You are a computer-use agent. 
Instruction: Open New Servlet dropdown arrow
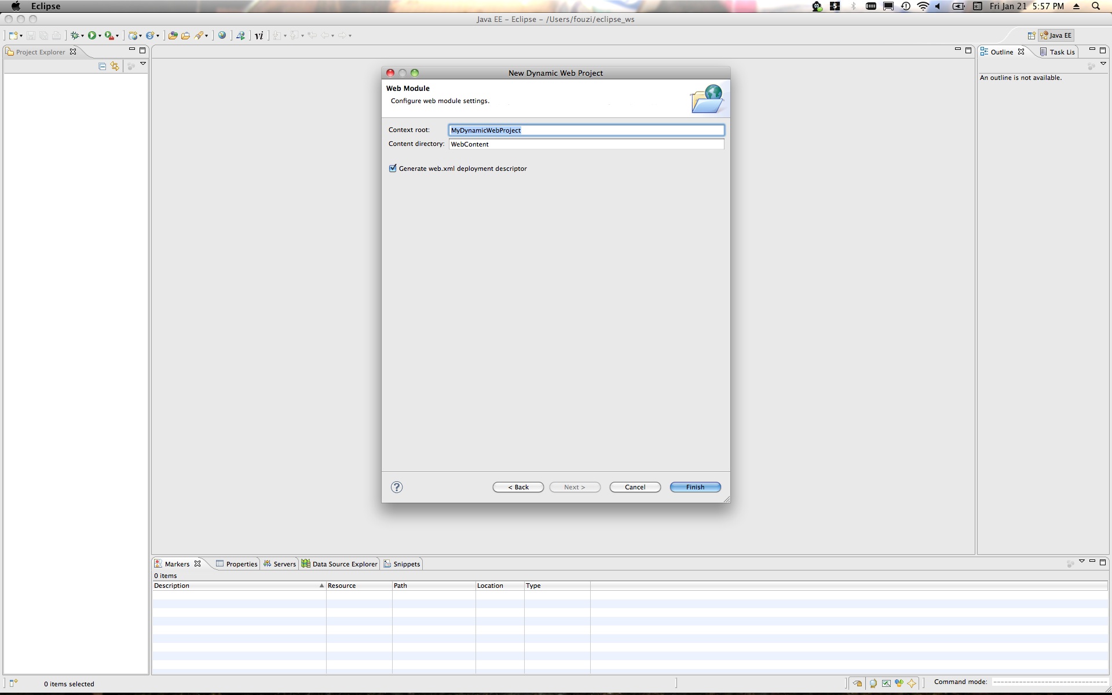click(158, 36)
